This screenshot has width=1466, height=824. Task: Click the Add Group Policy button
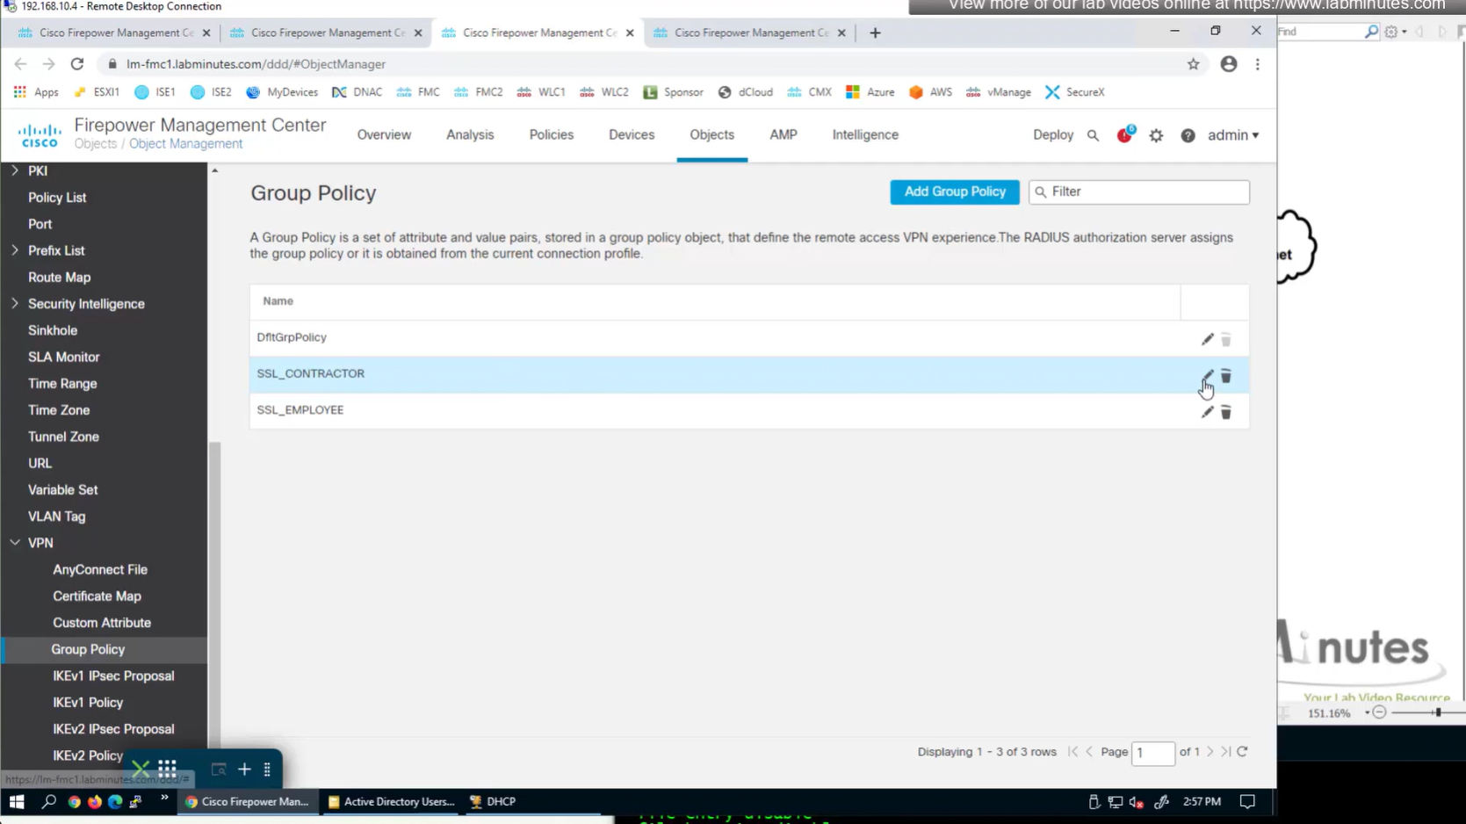(954, 192)
